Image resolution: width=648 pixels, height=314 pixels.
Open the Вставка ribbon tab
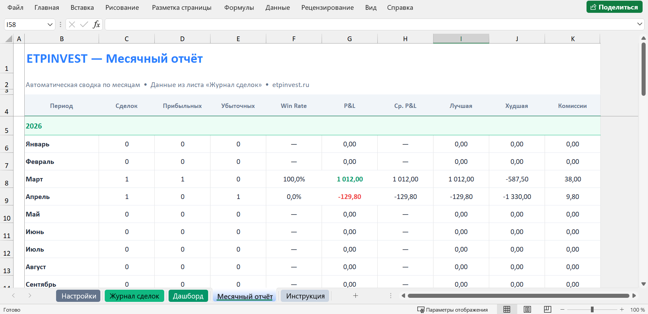82,7
